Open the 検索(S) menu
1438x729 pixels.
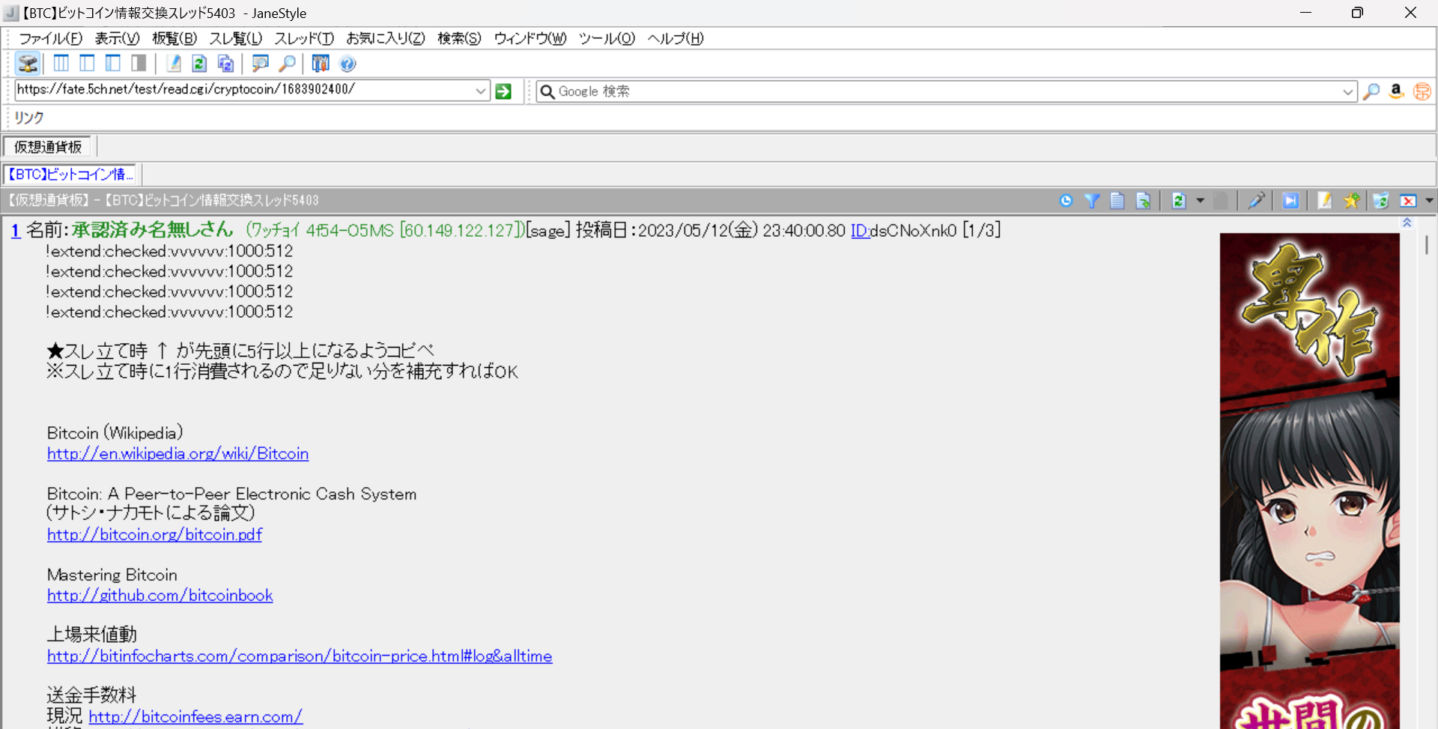[459, 38]
